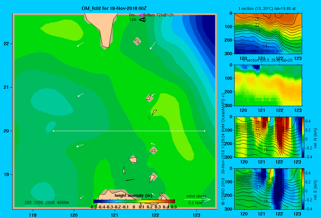The width and height of the screenshot is (321, 218).
Task: Click the 'height anomaly (m)' colorbar title
Action: coord(134,196)
